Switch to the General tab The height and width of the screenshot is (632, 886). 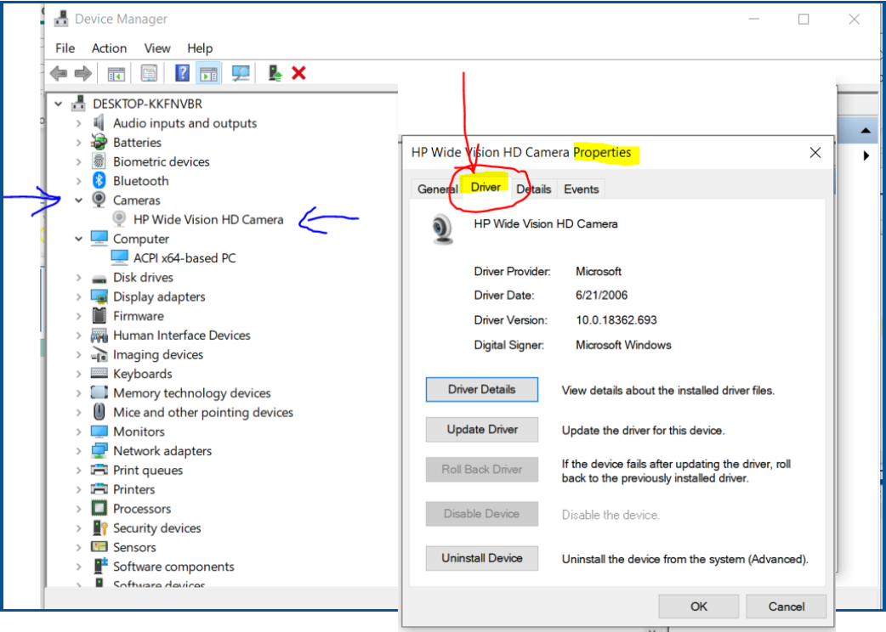(436, 189)
